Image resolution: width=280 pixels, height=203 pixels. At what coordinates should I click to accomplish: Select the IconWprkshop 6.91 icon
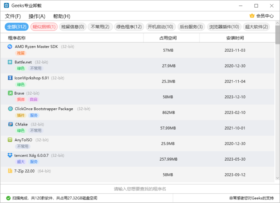(10, 78)
